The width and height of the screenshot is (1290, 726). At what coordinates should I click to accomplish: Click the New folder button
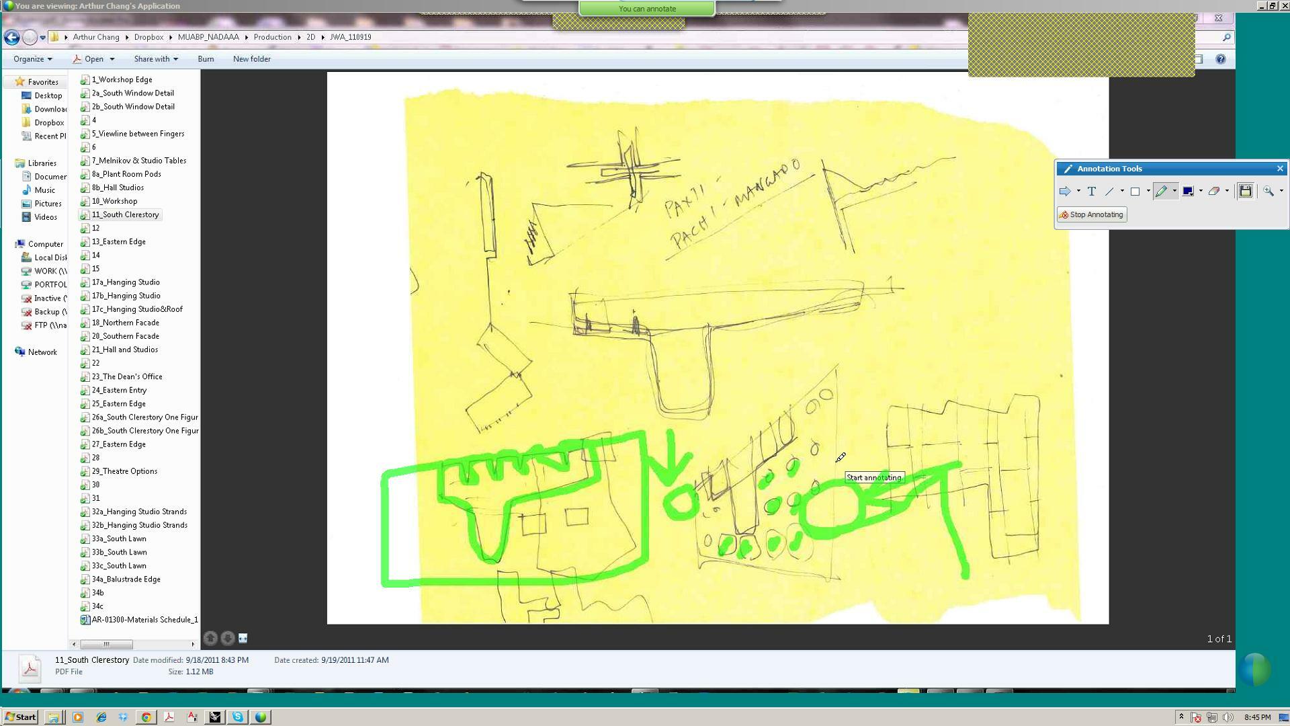[x=252, y=59]
